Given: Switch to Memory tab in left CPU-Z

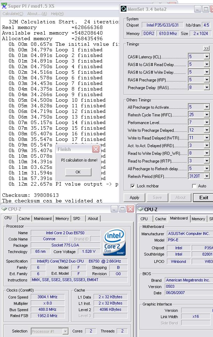Looking at the screenshot, I should [x=62, y=218].
